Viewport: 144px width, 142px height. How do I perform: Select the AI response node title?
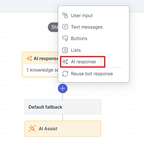(46, 58)
